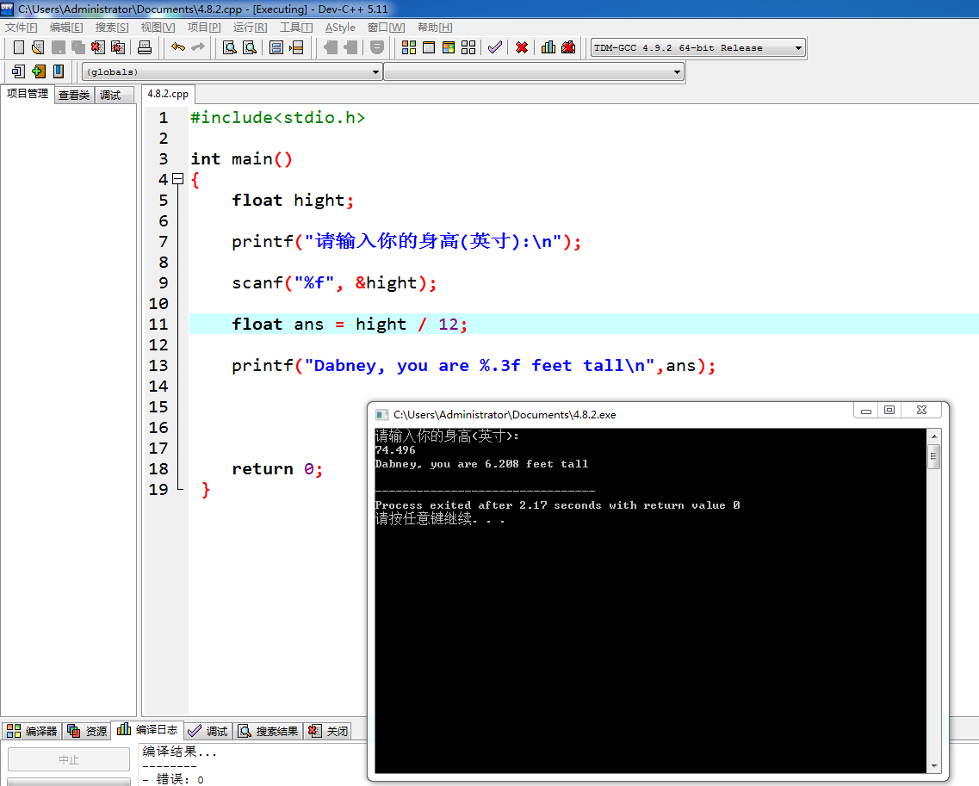Click the Add bookmark green plus icon

coord(39,71)
